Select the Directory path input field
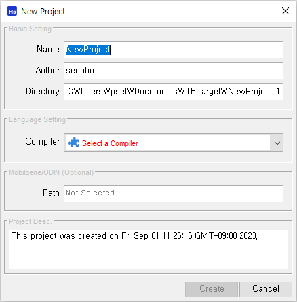 pos(174,92)
